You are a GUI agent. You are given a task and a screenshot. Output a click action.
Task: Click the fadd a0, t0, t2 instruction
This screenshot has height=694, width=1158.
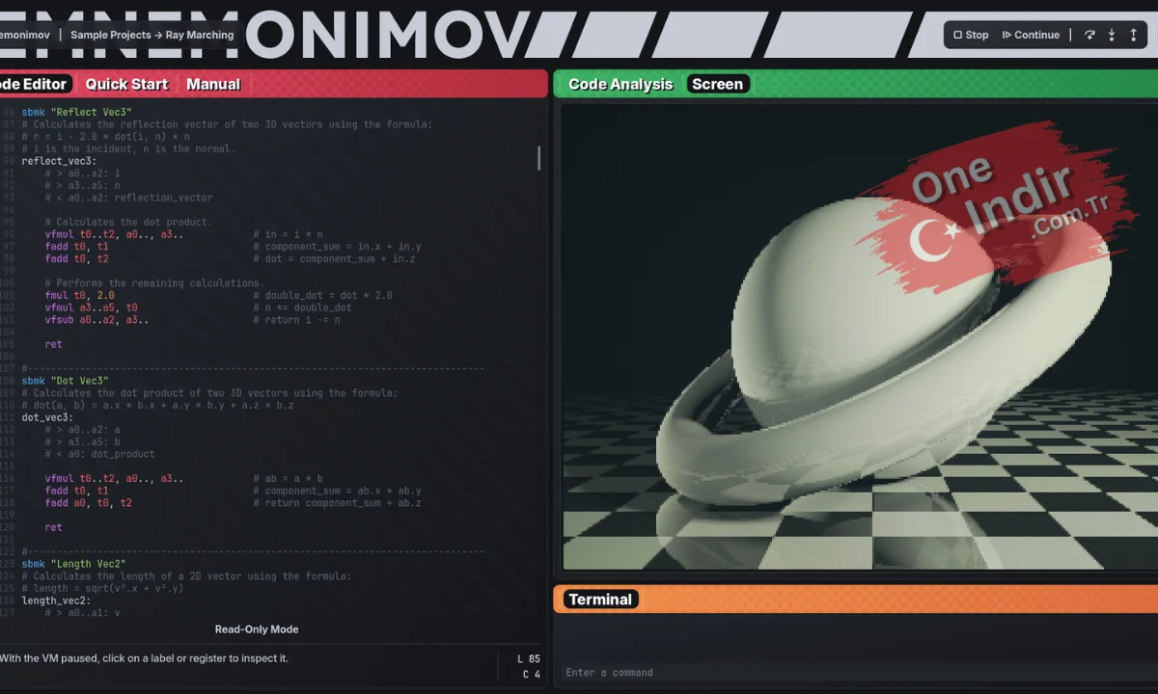coord(88,503)
